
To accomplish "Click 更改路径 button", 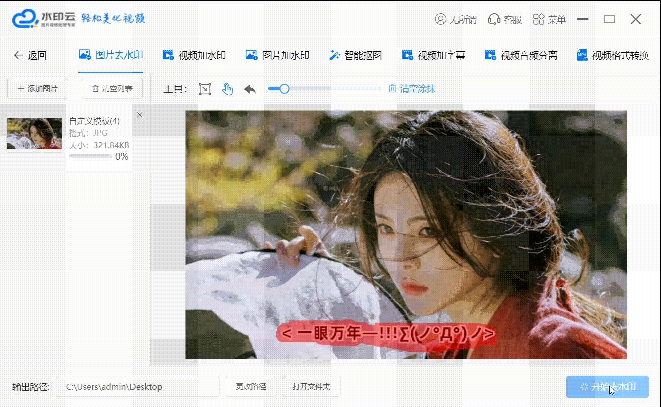I will click(x=251, y=387).
